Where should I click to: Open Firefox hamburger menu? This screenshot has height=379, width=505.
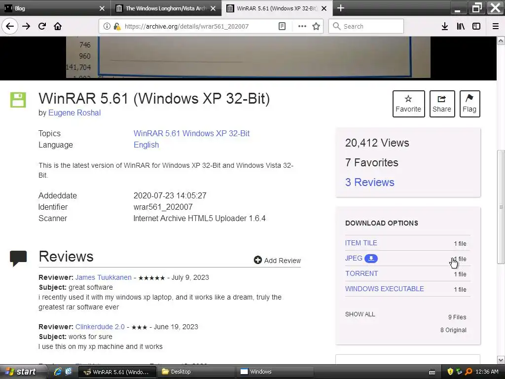496,26
